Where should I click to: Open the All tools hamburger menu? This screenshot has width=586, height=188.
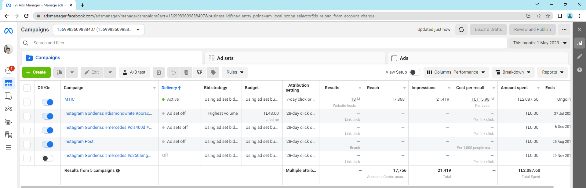click(9, 148)
